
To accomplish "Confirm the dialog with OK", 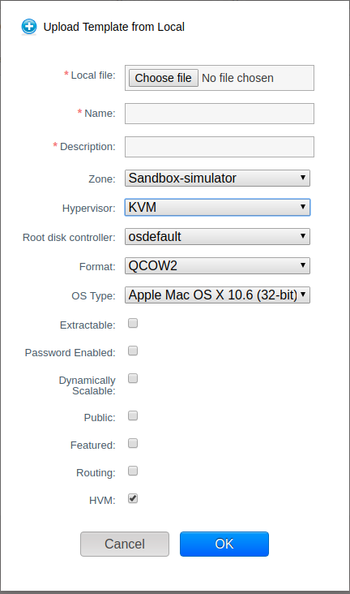I will point(224,544).
